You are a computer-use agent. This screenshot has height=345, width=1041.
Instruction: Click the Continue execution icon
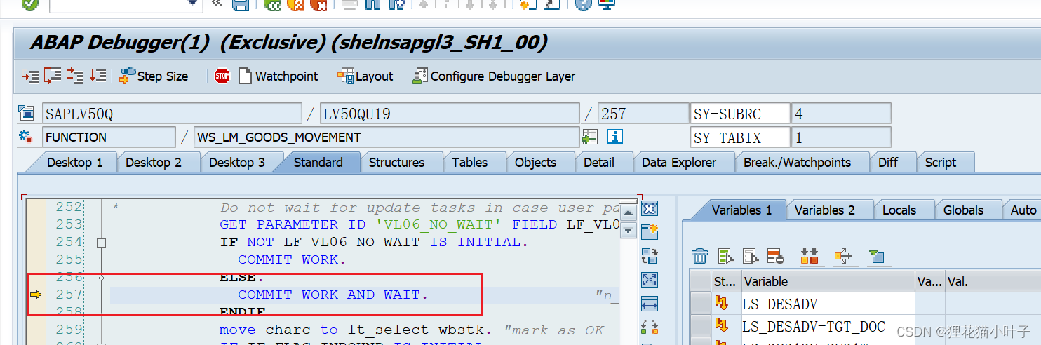click(x=98, y=75)
